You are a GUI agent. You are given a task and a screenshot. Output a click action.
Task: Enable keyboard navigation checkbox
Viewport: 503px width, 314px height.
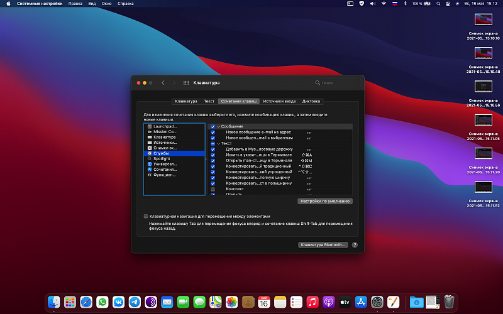pos(146,215)
